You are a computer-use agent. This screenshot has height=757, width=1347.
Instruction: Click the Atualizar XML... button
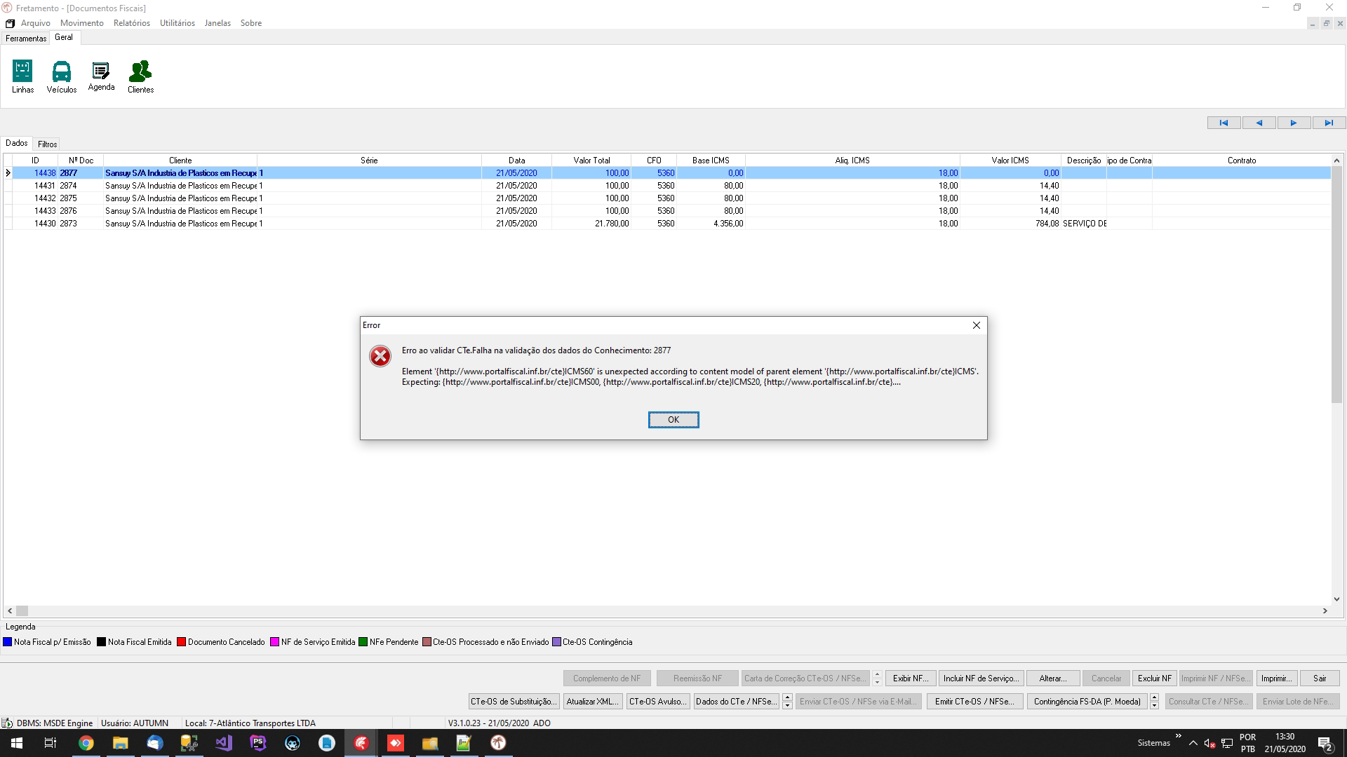point(593,701)
